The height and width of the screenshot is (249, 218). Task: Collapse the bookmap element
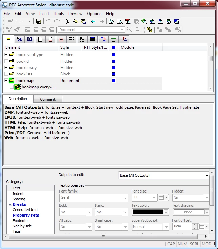pos(6,81)
